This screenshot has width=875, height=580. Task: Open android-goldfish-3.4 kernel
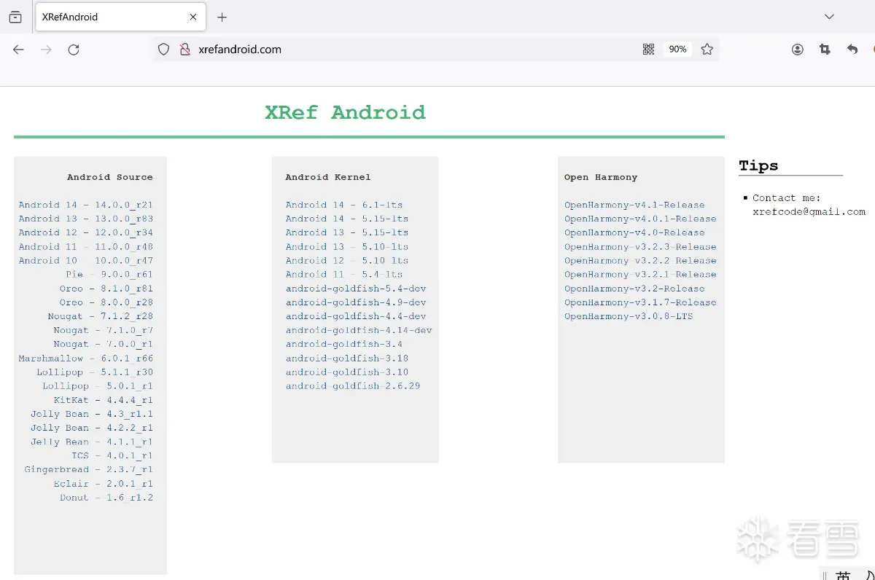click(x=344, y=344)
